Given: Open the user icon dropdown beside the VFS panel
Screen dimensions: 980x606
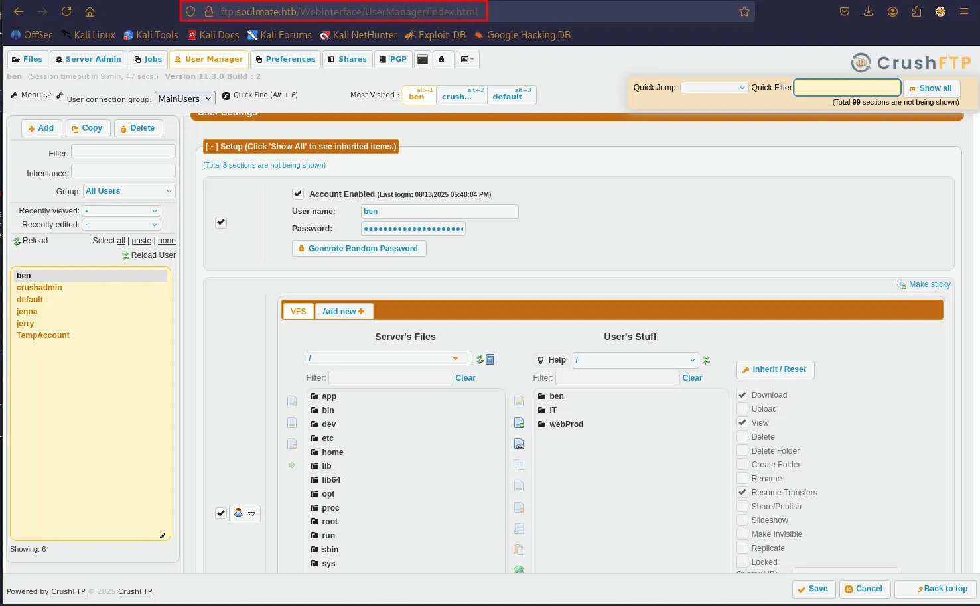Looking at the screenshot, I should pos(244,513).
